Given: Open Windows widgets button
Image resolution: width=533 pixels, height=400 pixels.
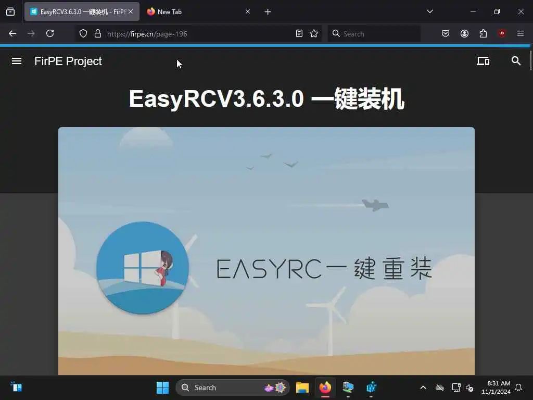Looking at the screenshot, I should [16, 387].
